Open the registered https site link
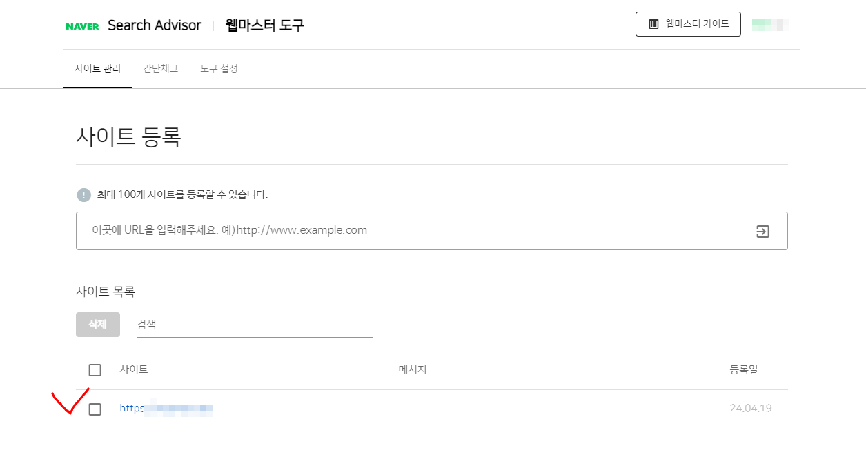This screenshot has height=450, width=866. coord(166,408)
